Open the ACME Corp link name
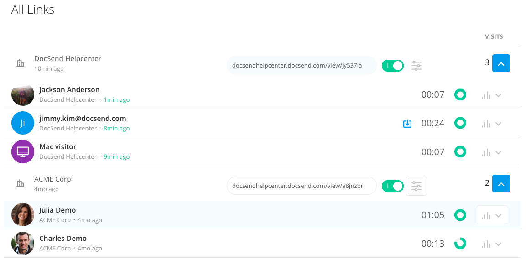 [52, 179]
